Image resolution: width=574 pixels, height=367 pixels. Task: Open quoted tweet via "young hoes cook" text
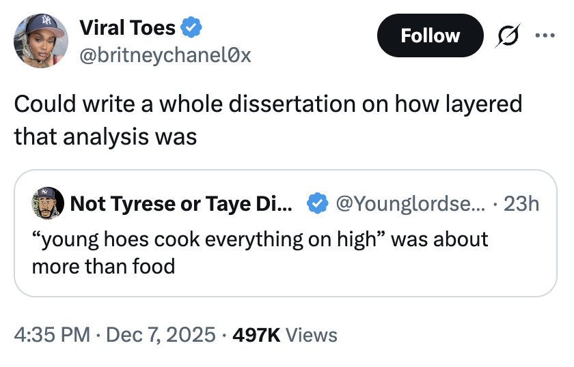pyautogui.click(x=260, y=239)
